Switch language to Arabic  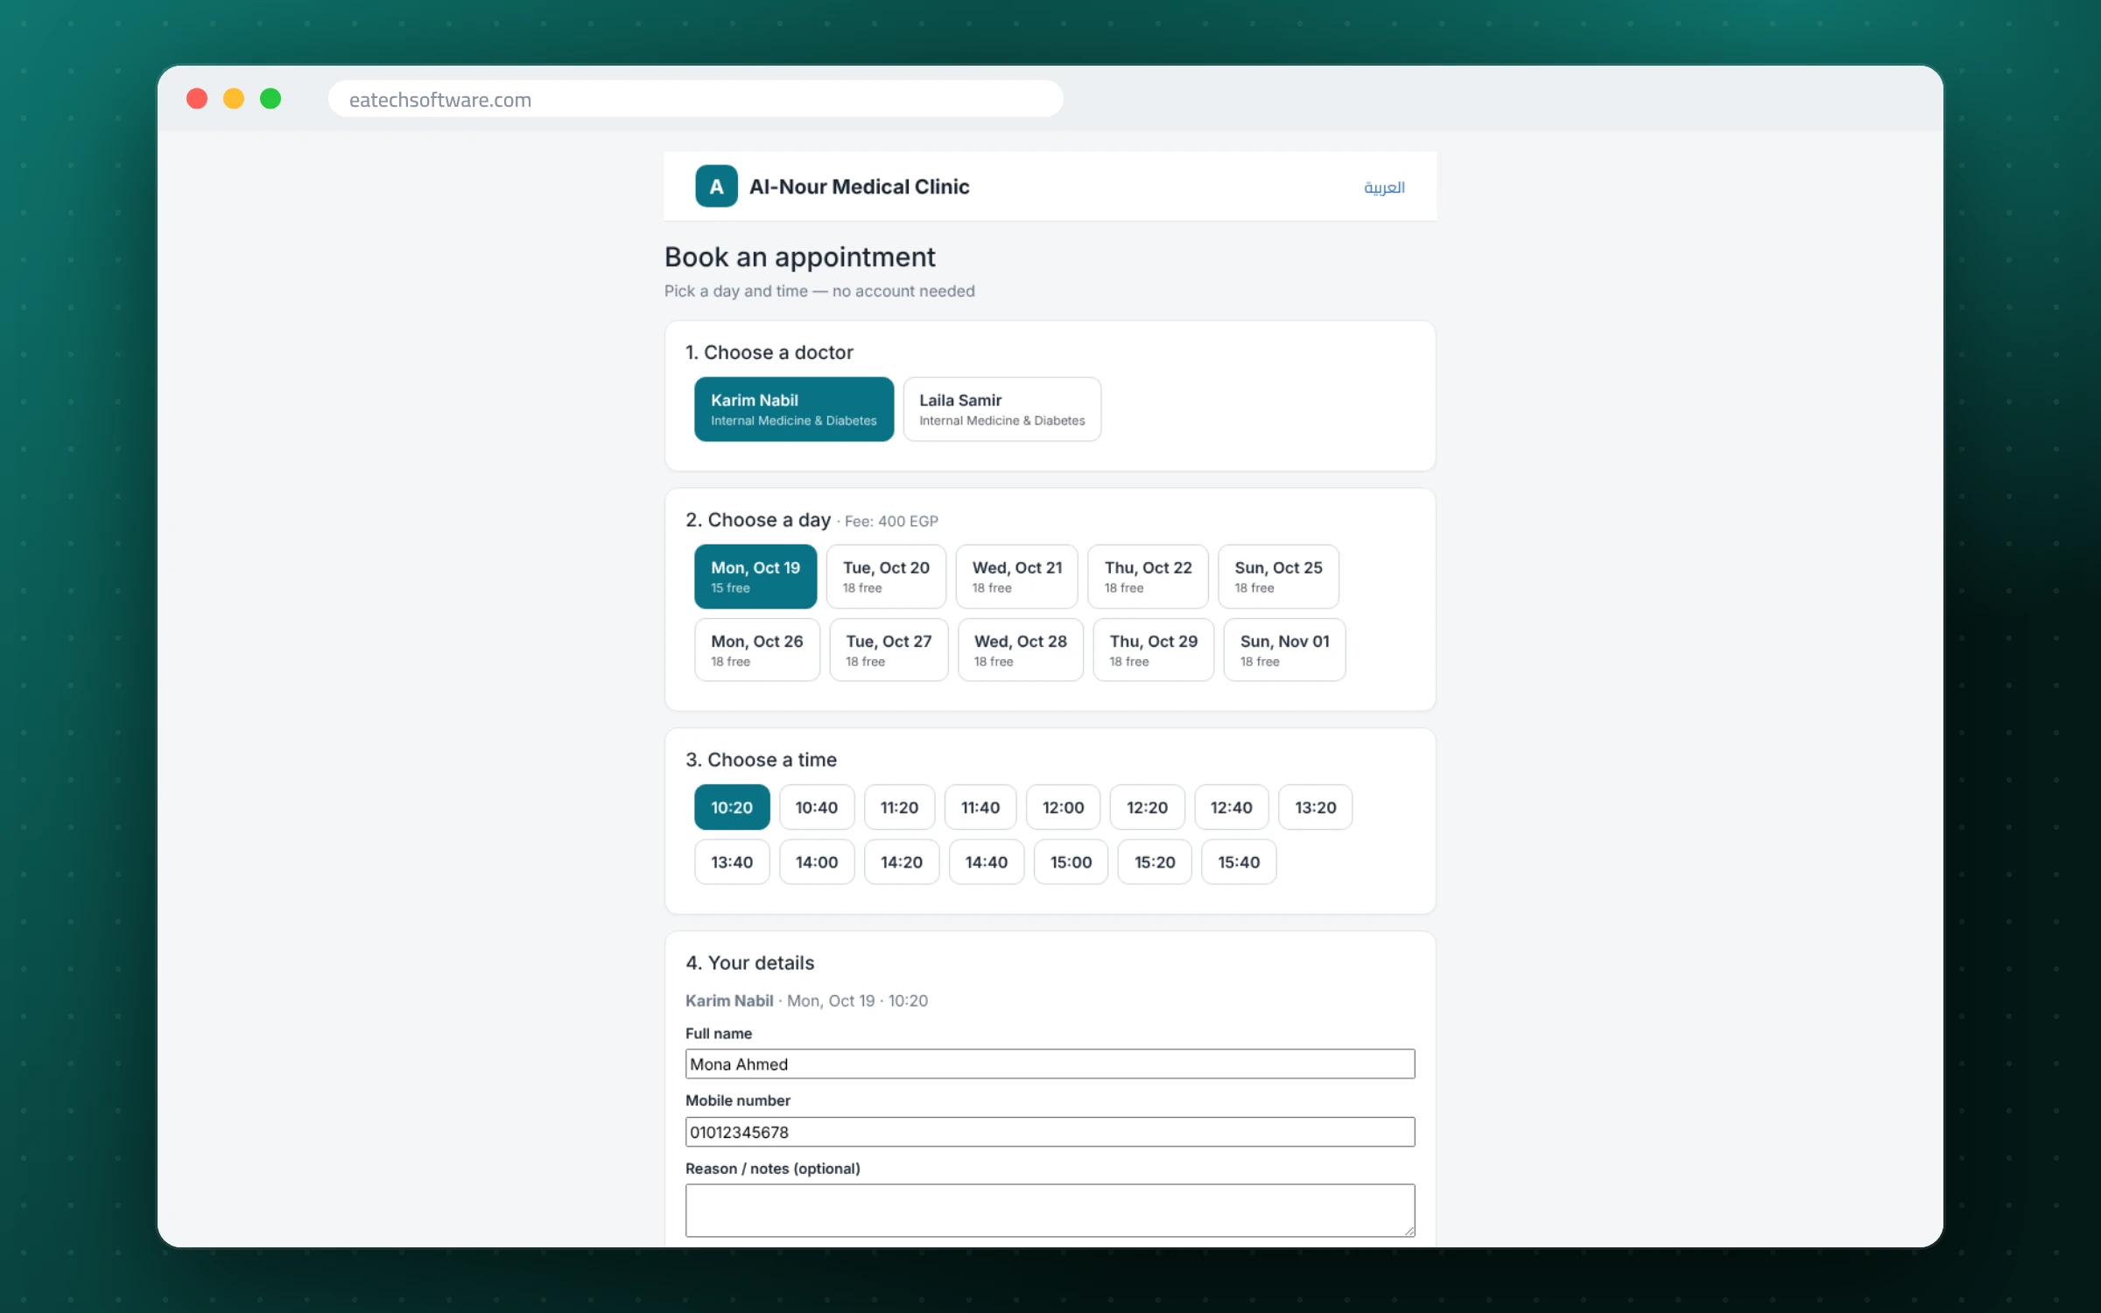tap(1384, 187)
